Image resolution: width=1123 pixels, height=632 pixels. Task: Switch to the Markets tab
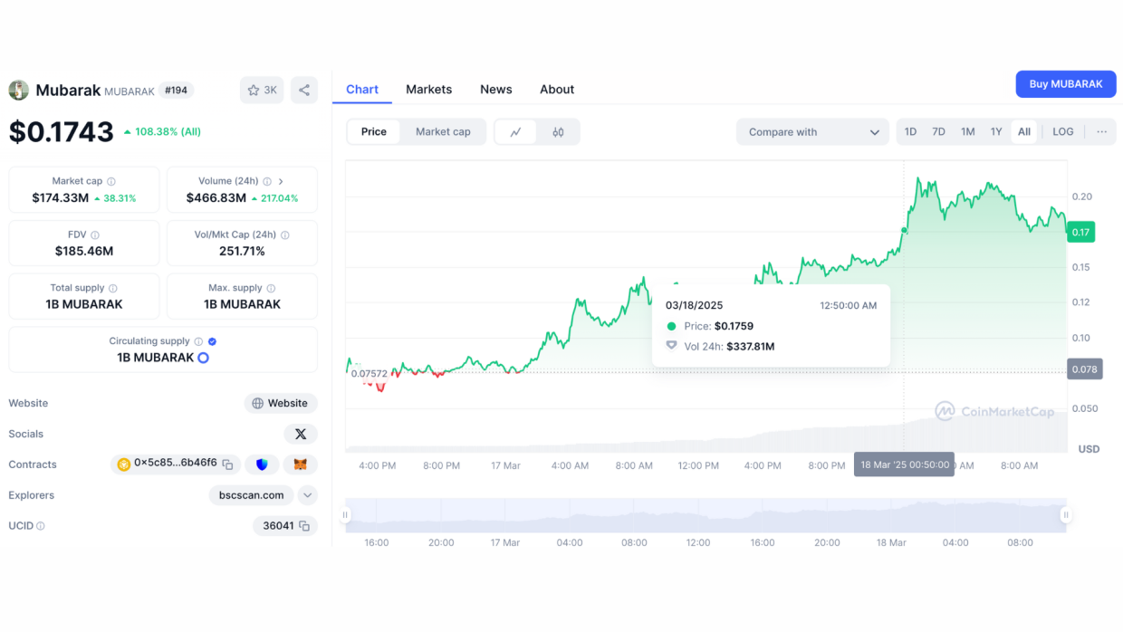pos(429,89)
